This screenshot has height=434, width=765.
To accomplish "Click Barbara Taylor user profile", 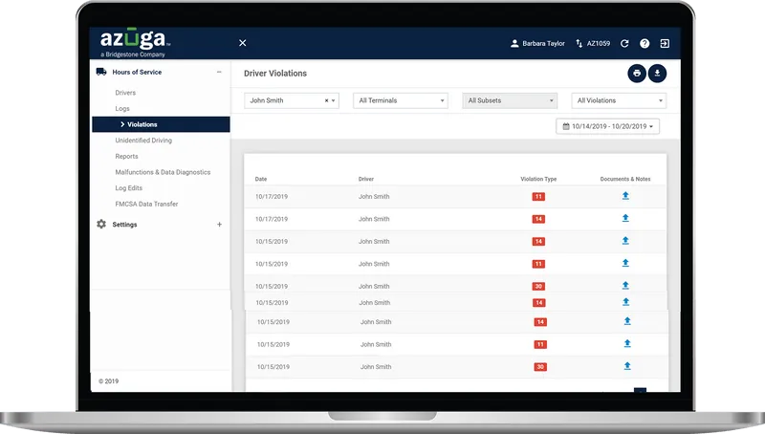I will (537, 43).
